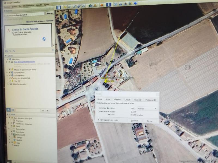Open the Metros units dropdown
The image size is (218, 163).
(147, 108)
